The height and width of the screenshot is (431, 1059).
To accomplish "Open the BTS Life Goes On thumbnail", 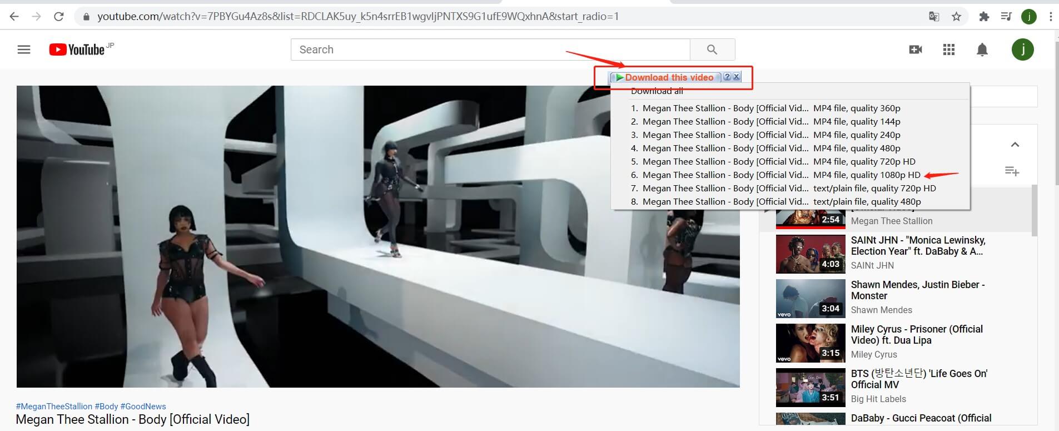I will (811, 388).
